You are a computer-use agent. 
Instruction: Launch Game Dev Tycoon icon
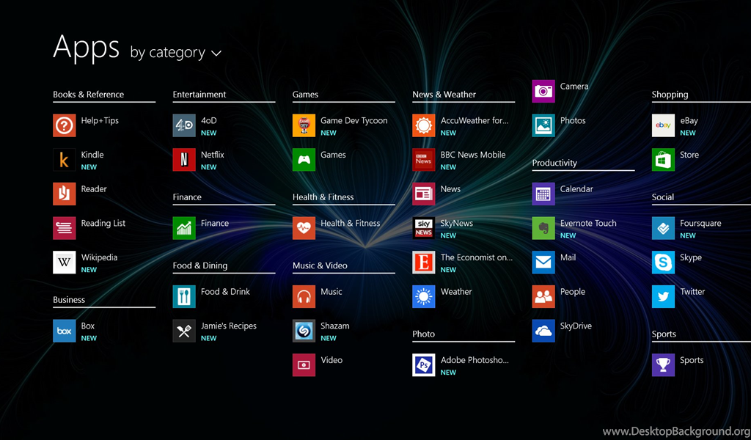click(304, 125)
